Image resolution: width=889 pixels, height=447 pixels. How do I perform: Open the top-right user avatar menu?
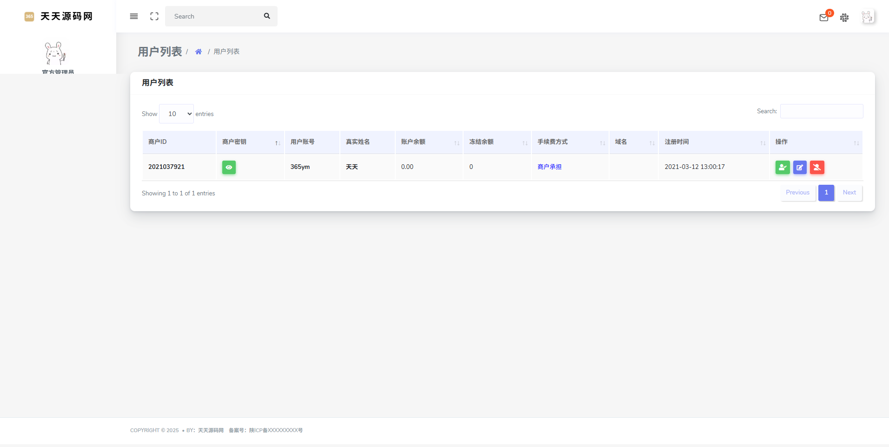(867, 17)
